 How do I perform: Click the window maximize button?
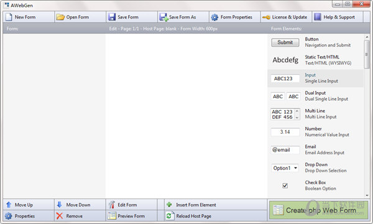tap(348, 4)
